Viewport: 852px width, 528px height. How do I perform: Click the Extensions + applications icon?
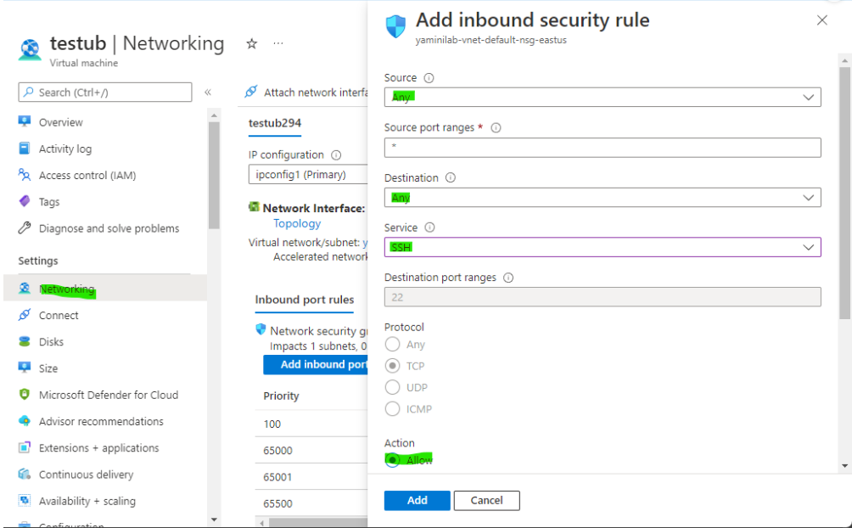25,447
